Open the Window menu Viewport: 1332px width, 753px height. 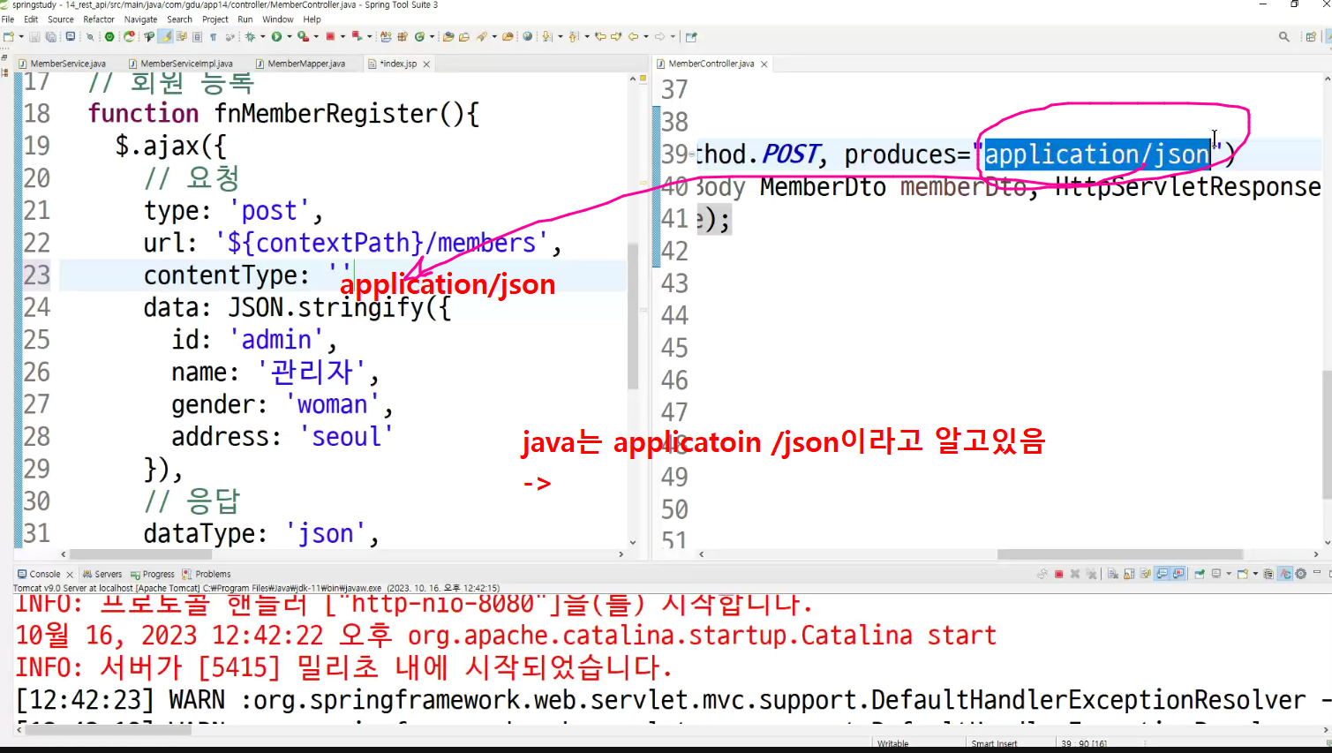[278, 19]
